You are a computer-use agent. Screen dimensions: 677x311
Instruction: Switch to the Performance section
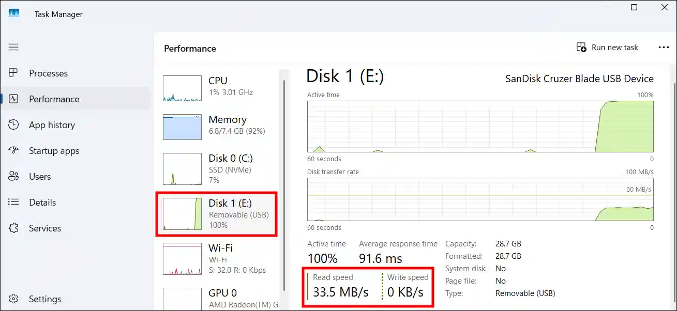[54, 99]
